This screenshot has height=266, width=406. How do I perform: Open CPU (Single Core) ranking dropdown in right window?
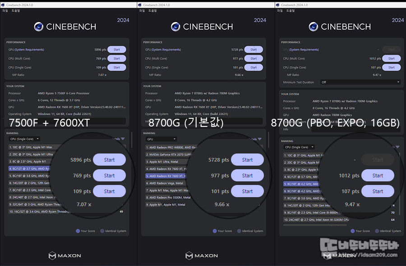[x=299, y=147]
